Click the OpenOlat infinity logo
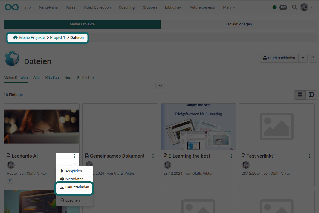 (12, 7)
